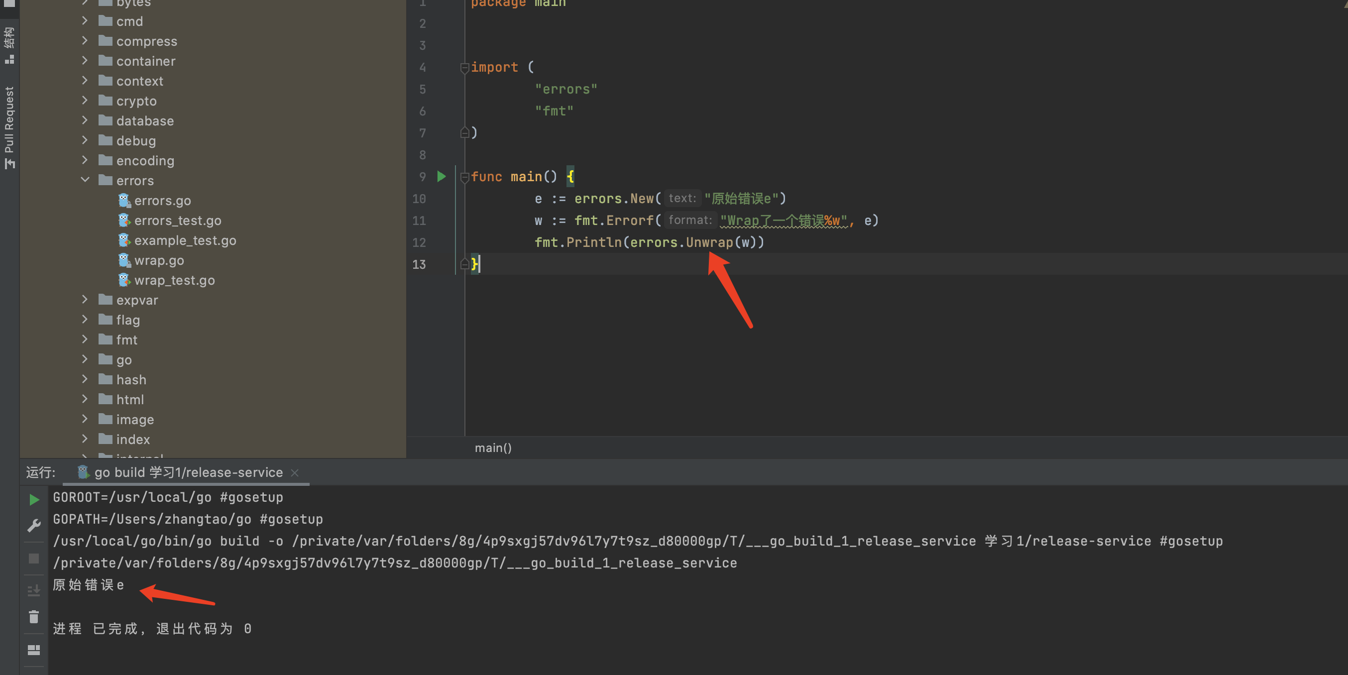Fold closing import marker on line 7
The height and width of the screenshot is (675, 1348).
[x=464, y=133]
